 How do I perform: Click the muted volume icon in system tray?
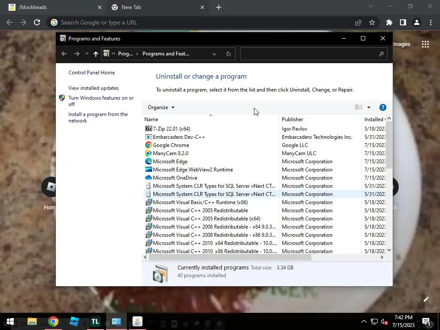[385, 321]
